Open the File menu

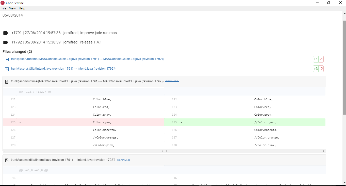(4, 8)
